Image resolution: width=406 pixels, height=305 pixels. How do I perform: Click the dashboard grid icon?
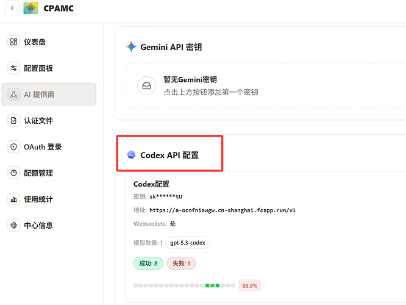(x=14, y=42)
